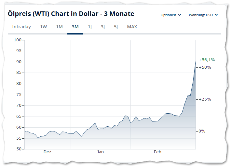This screenshot has width=231, height=167.
Task: Open the Optionen dropdown
Action: point(170,15)
